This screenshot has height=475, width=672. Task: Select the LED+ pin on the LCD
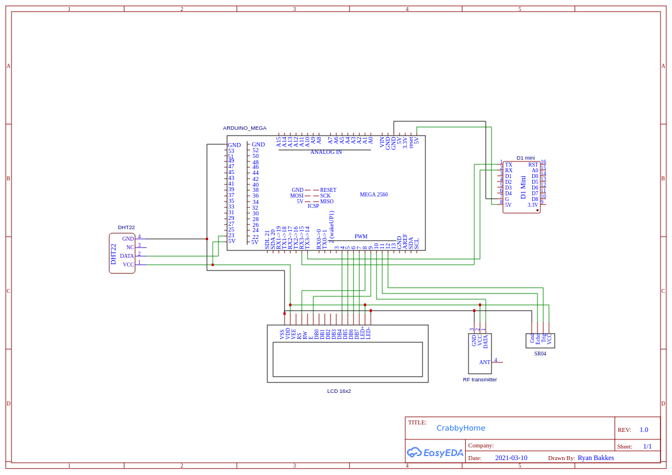click(362, 333)
